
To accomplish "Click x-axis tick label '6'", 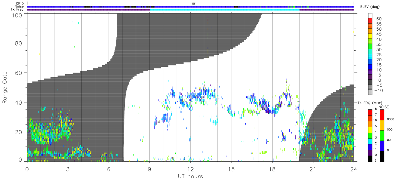I will (x=109, y=169).
